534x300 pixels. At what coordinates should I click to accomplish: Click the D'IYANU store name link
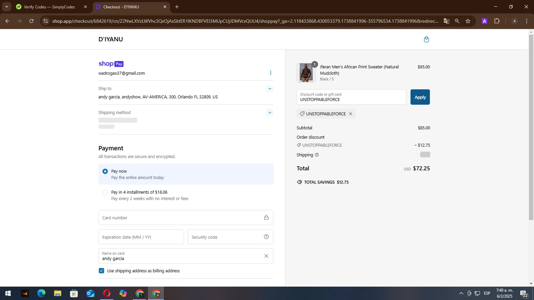click(111, 39)
